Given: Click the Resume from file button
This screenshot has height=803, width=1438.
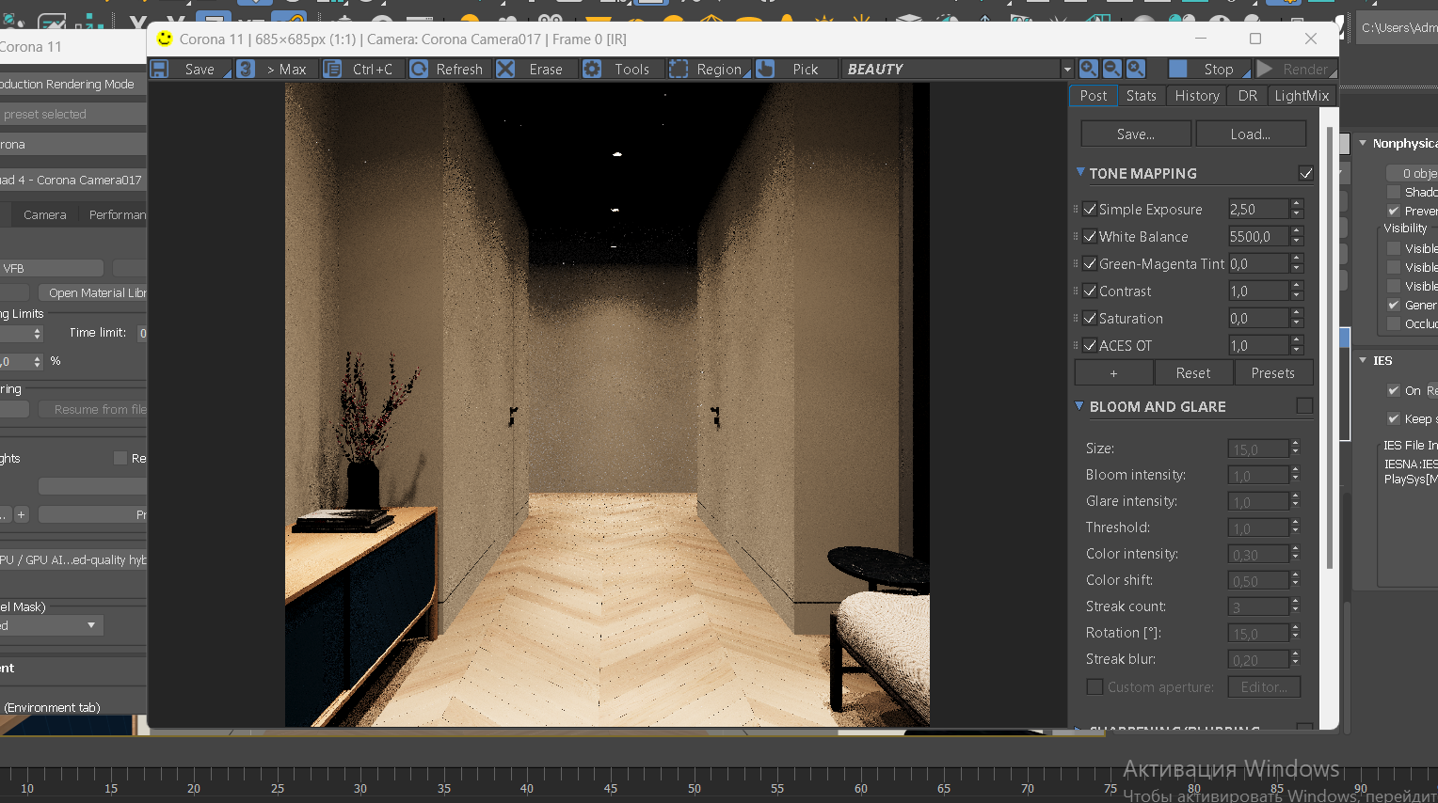Looking at the screenshot, I should (x=94, y=410).
